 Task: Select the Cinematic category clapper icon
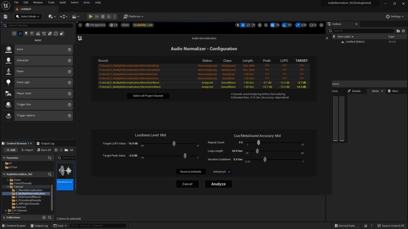point(38,33)
